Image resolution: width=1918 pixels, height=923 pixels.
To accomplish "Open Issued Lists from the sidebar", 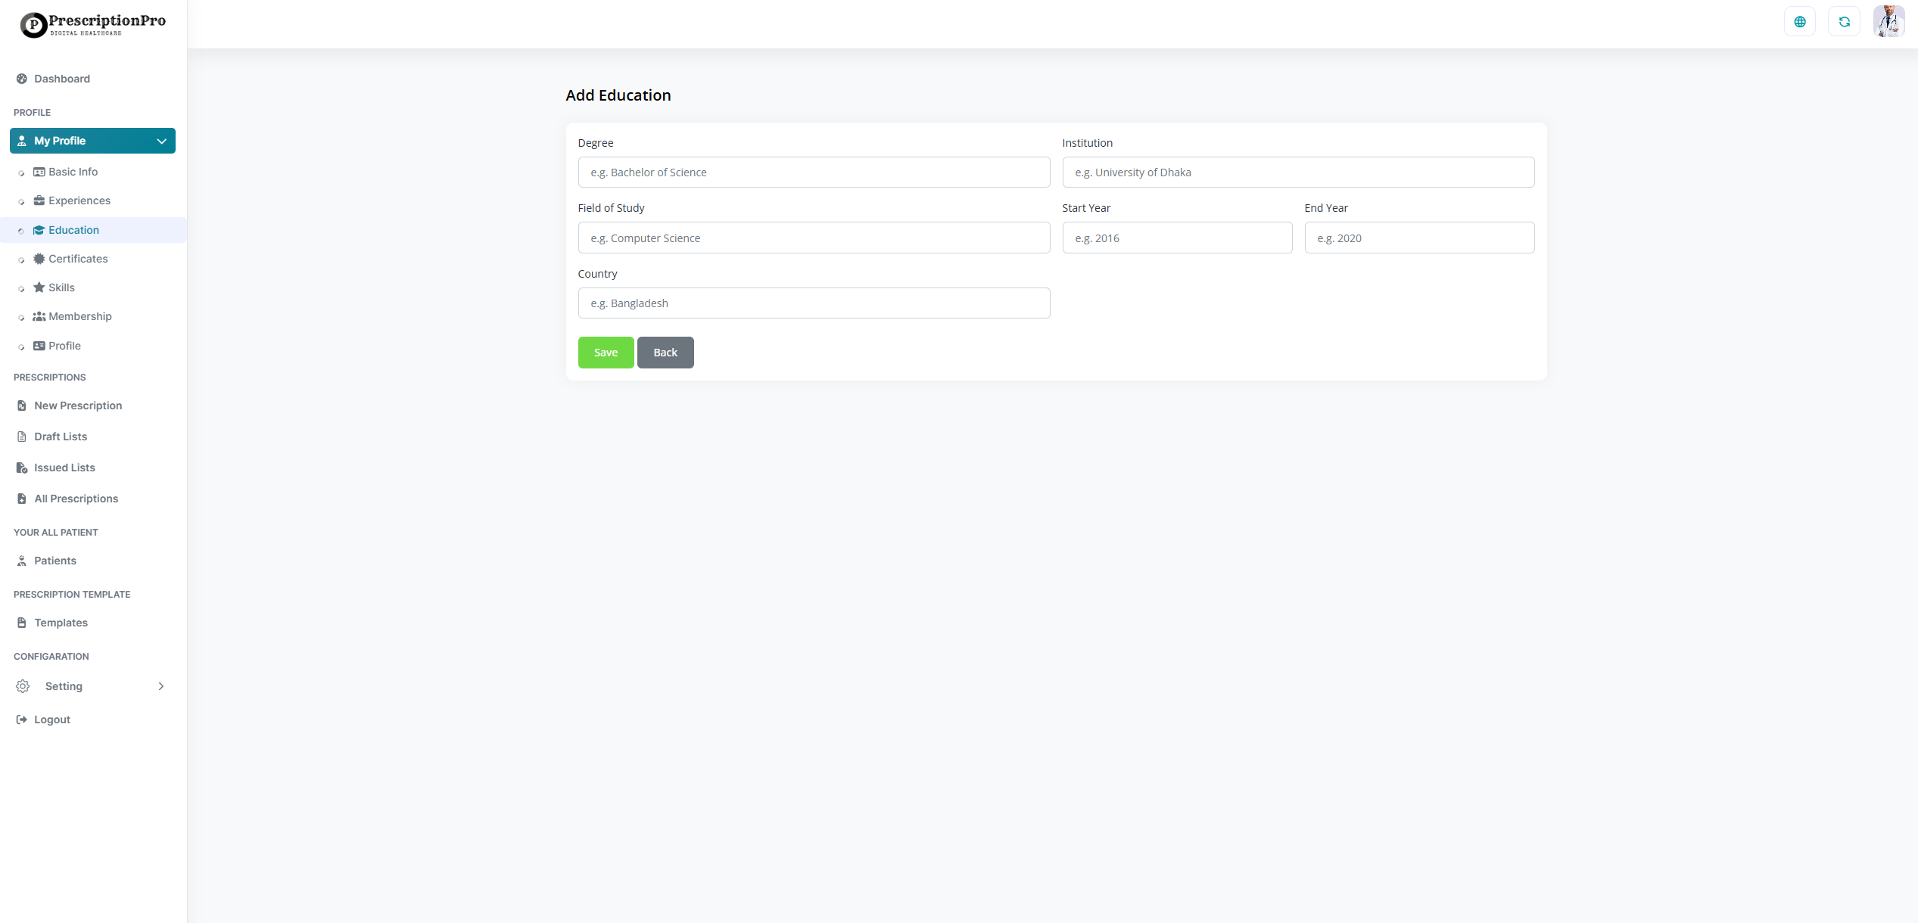I will pos(64,468).
